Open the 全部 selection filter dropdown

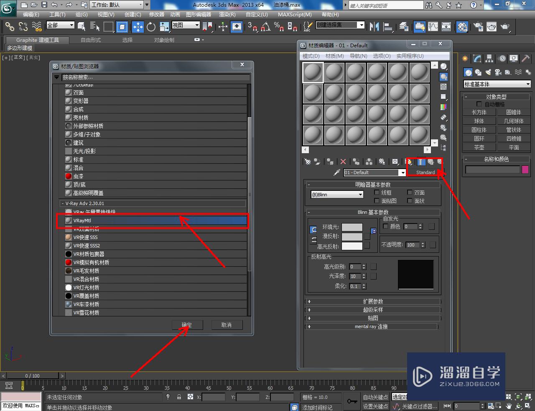pos(60,25)
